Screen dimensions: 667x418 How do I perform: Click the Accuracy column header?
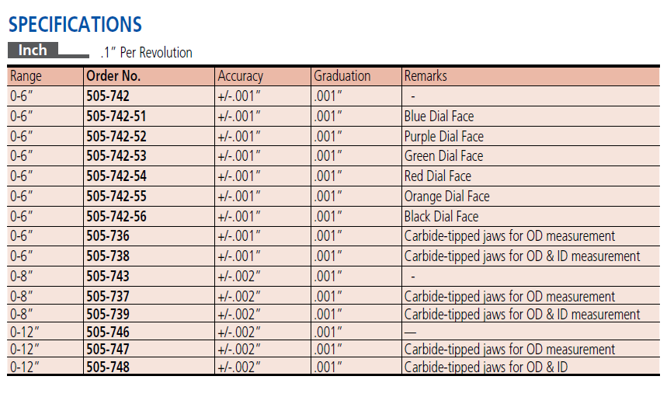[240, 76]
